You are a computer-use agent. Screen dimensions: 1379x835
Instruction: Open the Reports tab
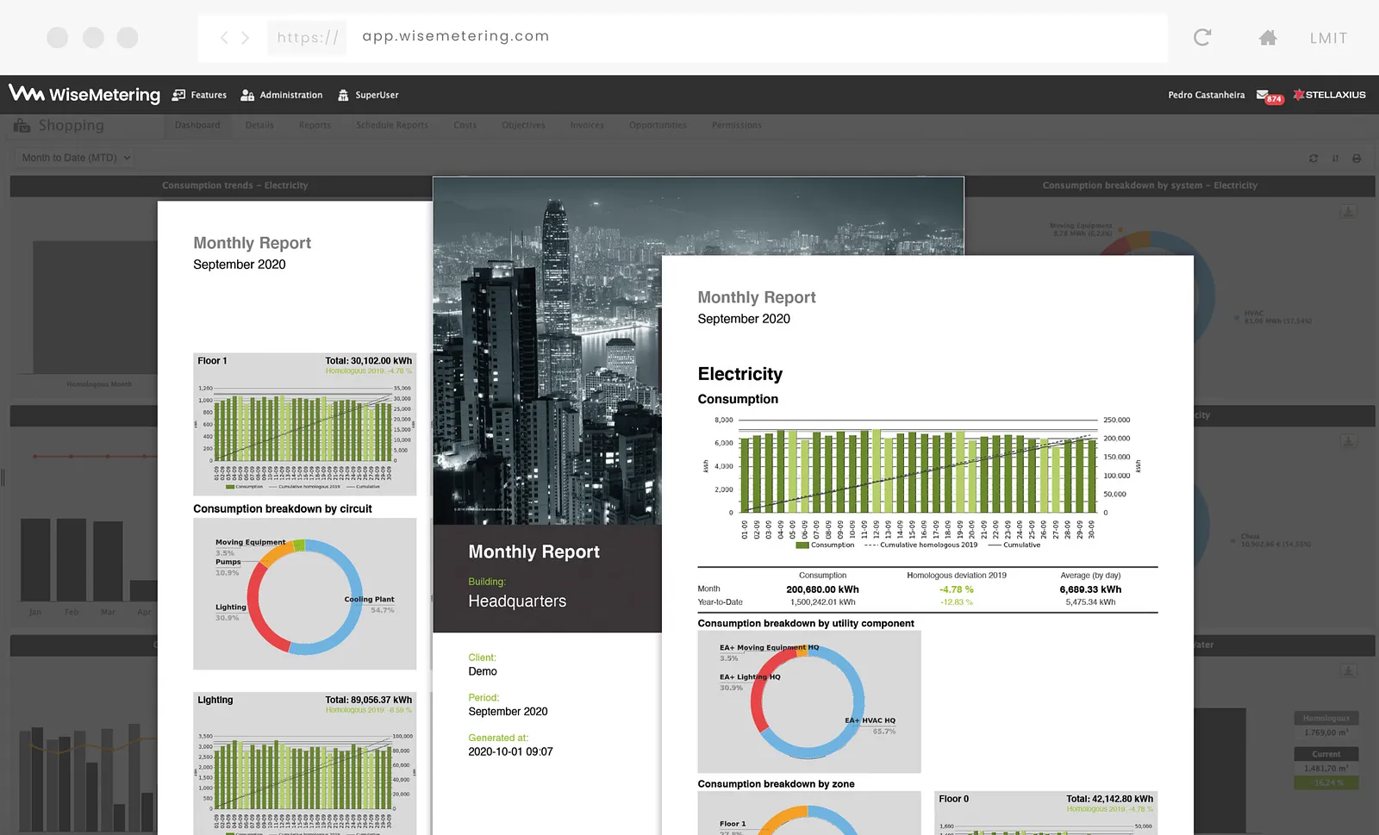pos(315,126)
